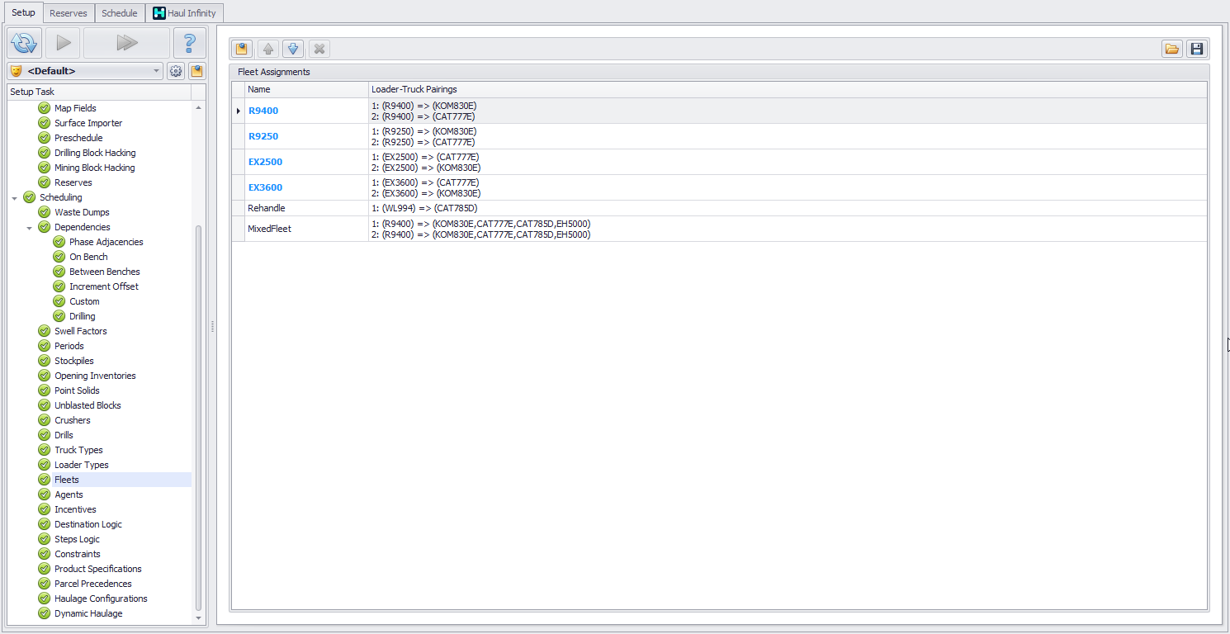This screenshot has width=1230, height=634.
Task: Open the Destination Logic task
Action: click(88, 524)
